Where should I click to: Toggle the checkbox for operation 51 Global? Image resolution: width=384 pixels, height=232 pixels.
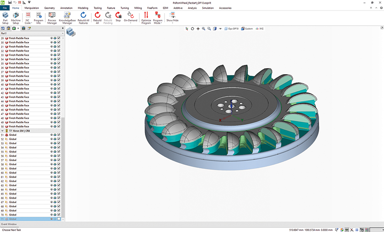coord(59,135)
